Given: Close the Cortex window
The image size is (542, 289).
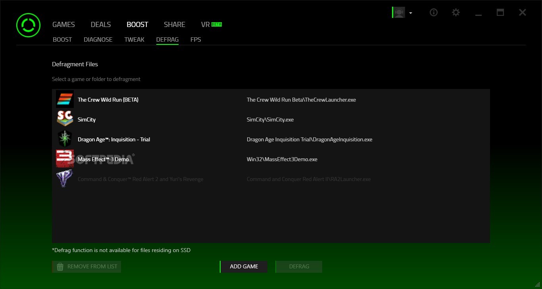Looking at the screenshot, I should click(x=523, y=12).
